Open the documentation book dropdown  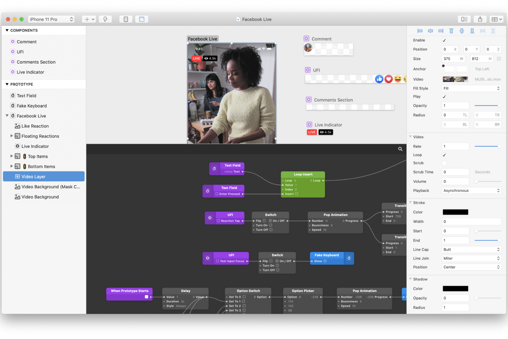[496, 19]
